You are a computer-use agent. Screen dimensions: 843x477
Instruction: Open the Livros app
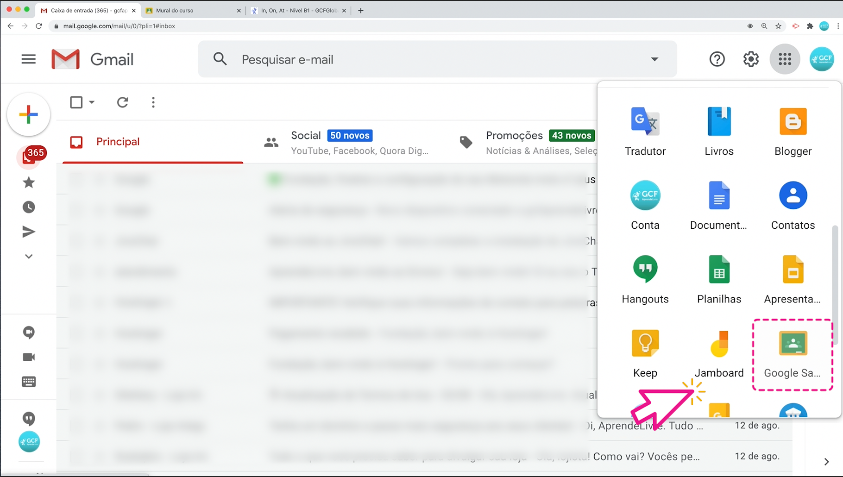(x=719, y=132)
